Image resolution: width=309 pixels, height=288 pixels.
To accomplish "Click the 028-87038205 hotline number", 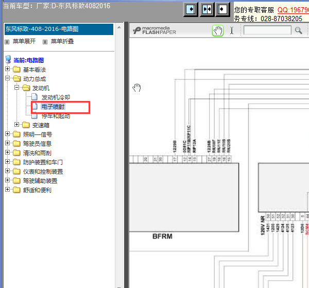I will [281, 19].
